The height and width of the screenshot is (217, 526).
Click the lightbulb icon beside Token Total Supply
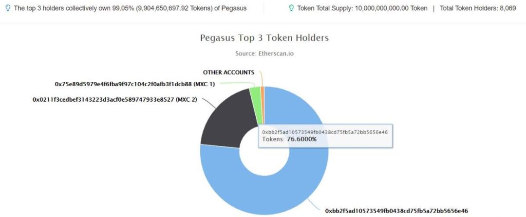pos(292,8)
